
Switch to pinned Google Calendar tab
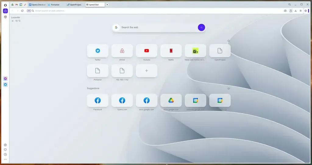[21, 5]
